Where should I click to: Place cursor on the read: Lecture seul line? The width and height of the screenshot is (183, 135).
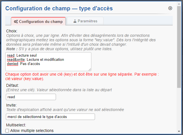[x=22, y=56]
